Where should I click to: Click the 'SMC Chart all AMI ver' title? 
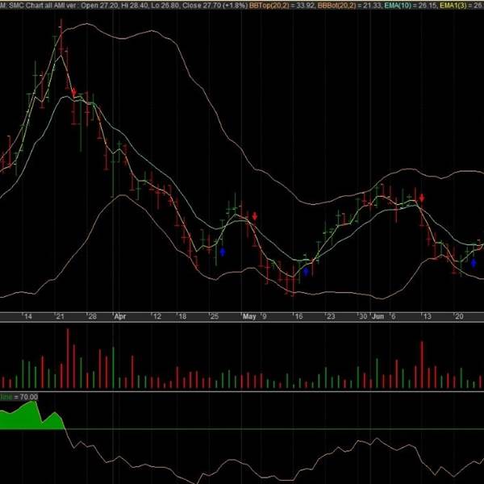click(x=43, y=6)
